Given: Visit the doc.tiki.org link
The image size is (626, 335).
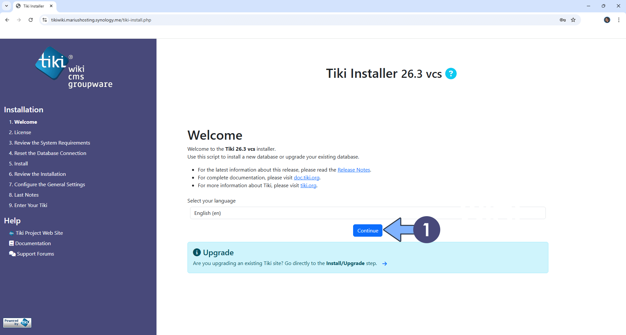Looking at the screenshot, I should [306, 177].
